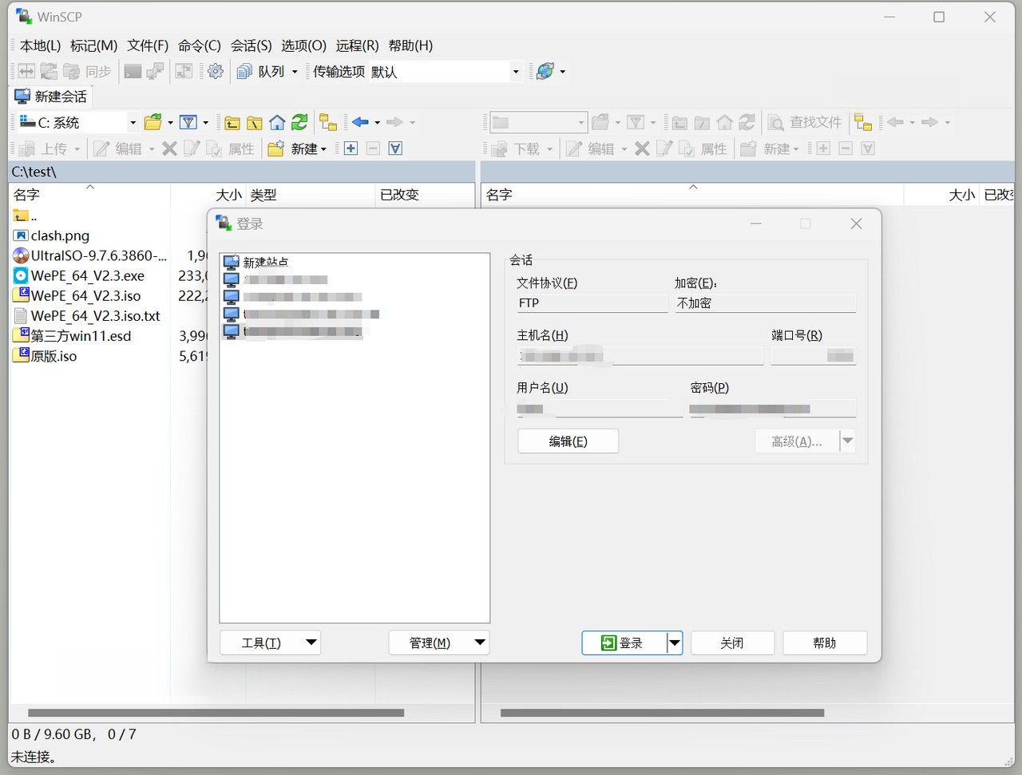Click the local home directory icon

coord(277,122)
